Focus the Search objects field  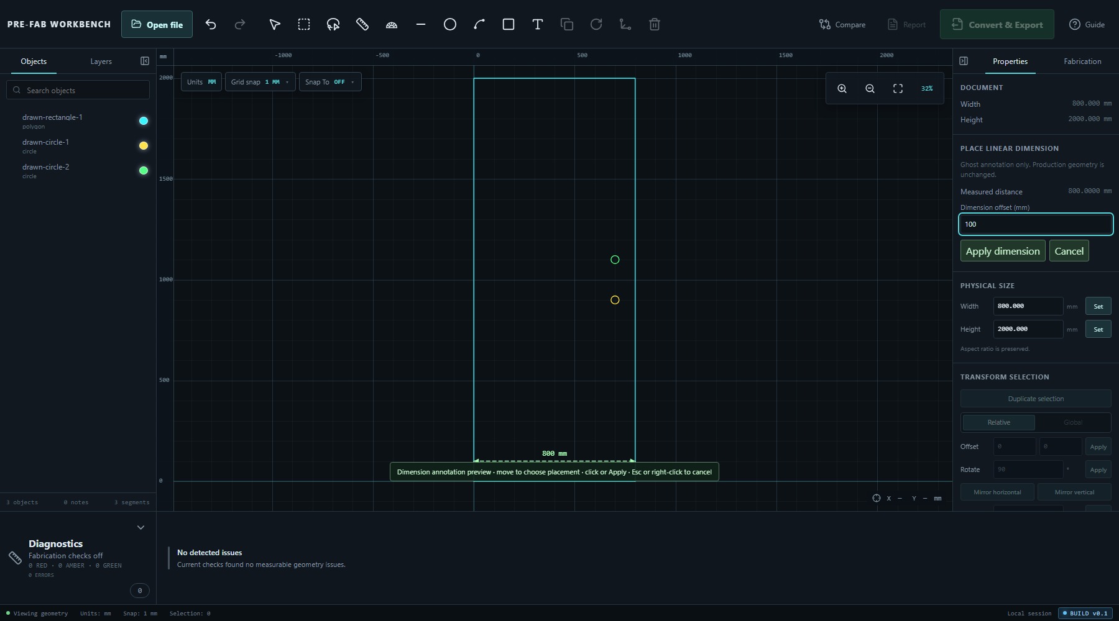[78, 90]
